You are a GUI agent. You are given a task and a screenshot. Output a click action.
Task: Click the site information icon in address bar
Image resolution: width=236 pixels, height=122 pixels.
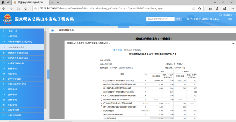pos(35,9)
